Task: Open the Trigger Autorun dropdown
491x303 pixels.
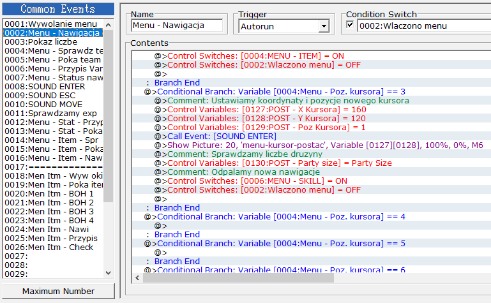Action: (x=324, y=26)
